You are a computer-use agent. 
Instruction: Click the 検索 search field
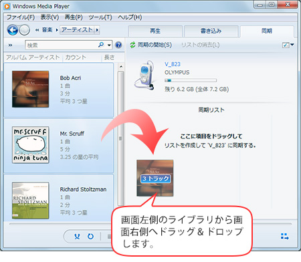pyautogui.click(x=61, y=45)
